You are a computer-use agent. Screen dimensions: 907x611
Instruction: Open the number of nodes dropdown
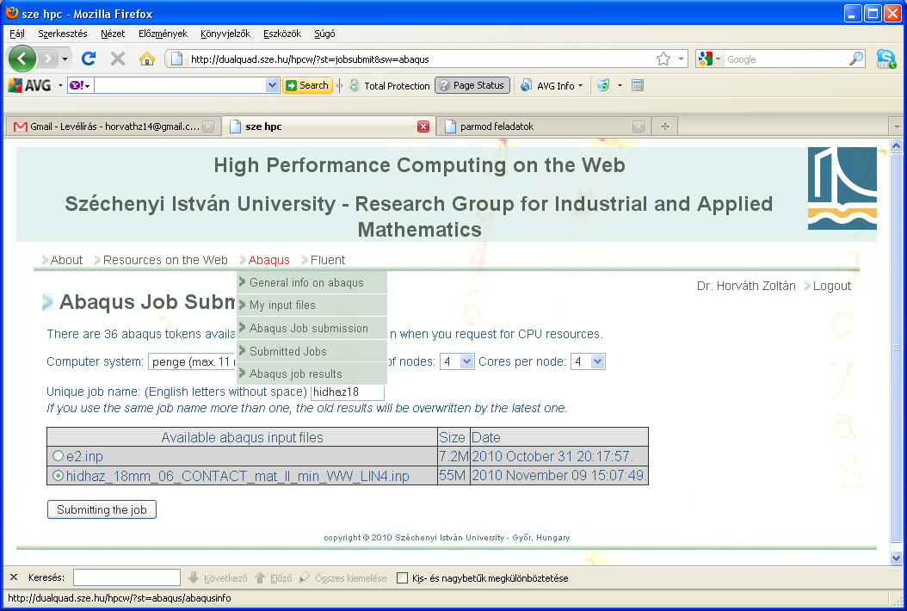click(466, 361)
